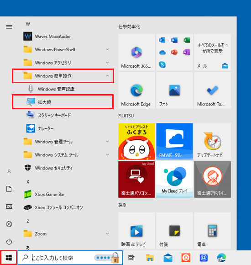Open Word from the Office tile group
Viewport: 251px width, 265px height.
[174, 40]
